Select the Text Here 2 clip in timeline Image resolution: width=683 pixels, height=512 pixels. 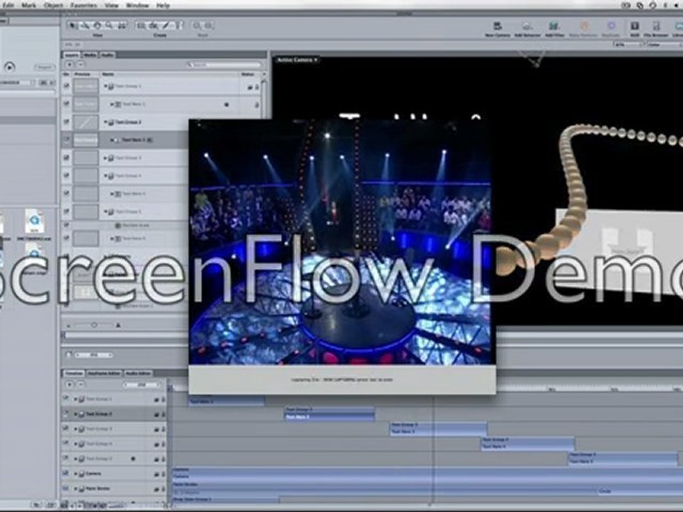click(329, 417)
